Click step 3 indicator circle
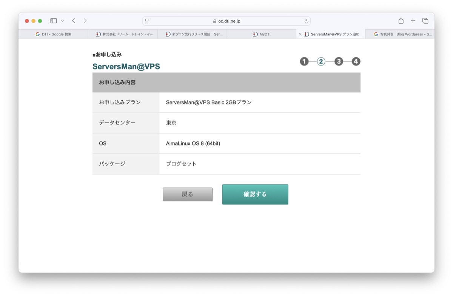The width and height of the screenshot is (453, 297). point(339,61)
